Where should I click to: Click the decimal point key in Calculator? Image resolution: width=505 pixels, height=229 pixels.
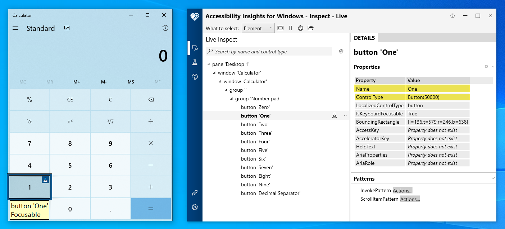pyautogui.click(x=110, y=209)
